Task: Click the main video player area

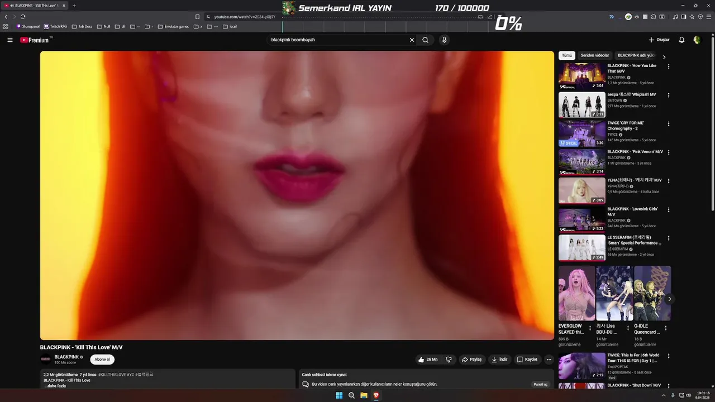Action: 297,195
